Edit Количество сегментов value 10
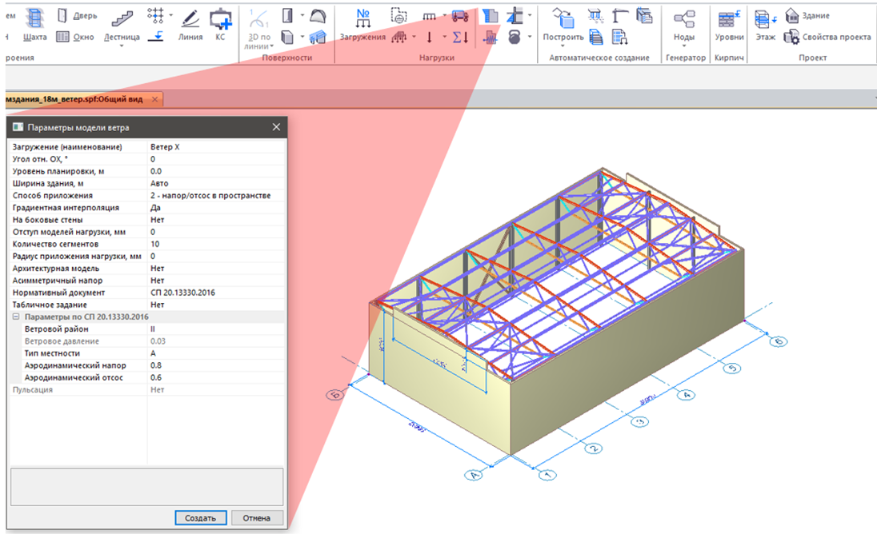 tap(216, 244)
